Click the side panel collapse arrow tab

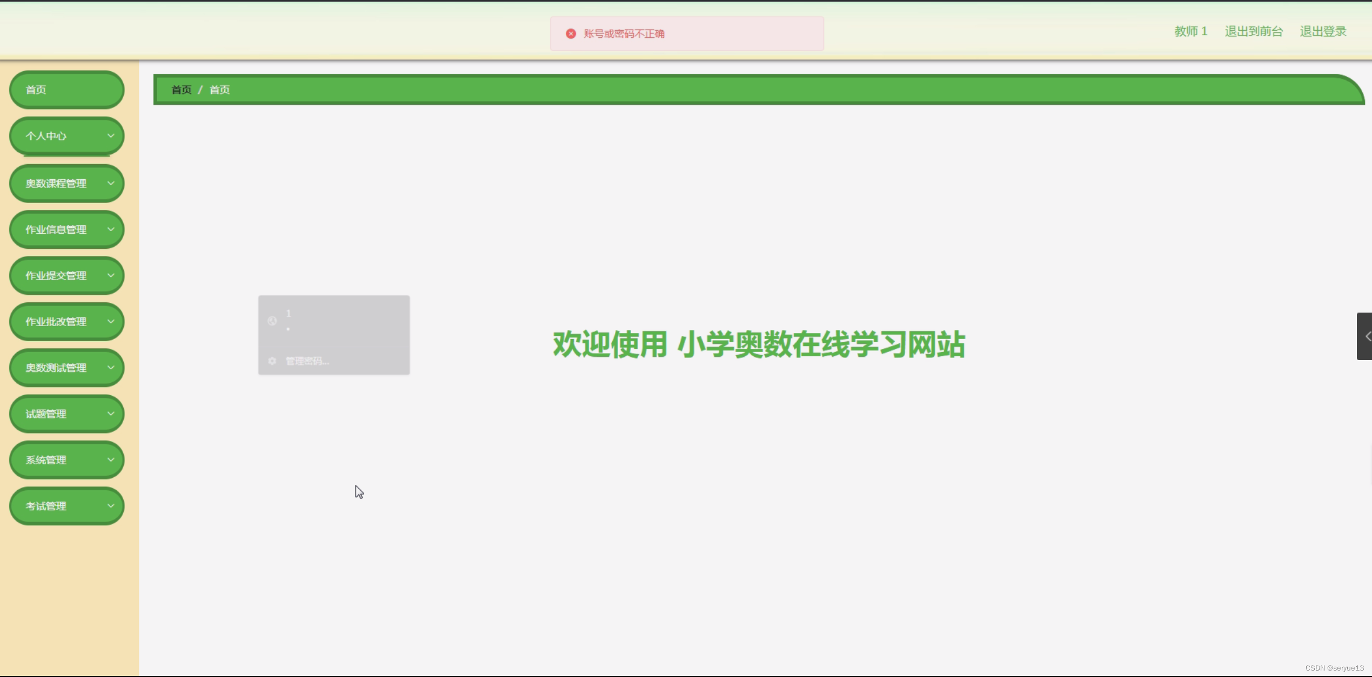pyautogui.click(x=1366, y=336)
